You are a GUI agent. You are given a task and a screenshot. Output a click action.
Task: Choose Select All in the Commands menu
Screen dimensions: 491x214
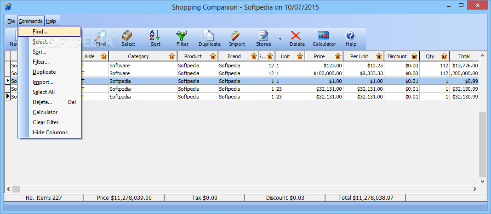[49, 92]
